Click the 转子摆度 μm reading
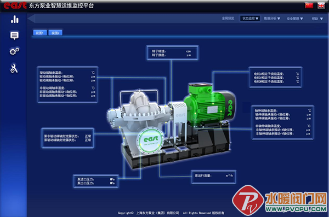Image resolution: width=329 pixels, height=217 pixels. [172, 55]
